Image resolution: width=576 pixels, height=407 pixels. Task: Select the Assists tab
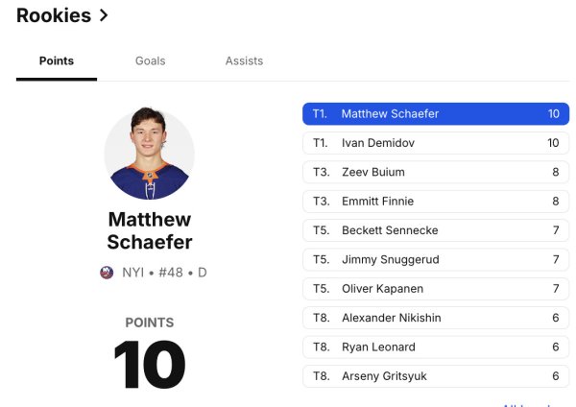tap(244, 60)
